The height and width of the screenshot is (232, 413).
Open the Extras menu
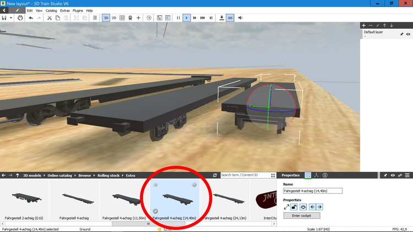pos(65,10)
